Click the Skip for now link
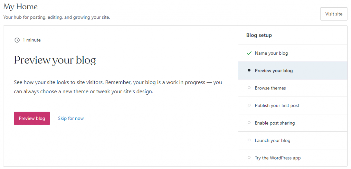The height and width of the screenshot is (169, 351). pos(71,118)
